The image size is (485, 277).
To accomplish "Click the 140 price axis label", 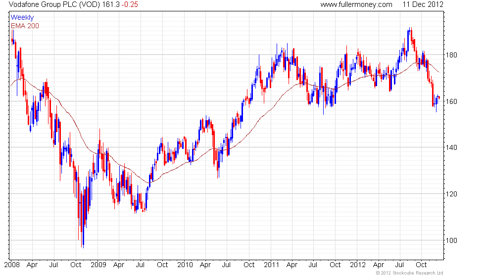I will coord(451,147).
